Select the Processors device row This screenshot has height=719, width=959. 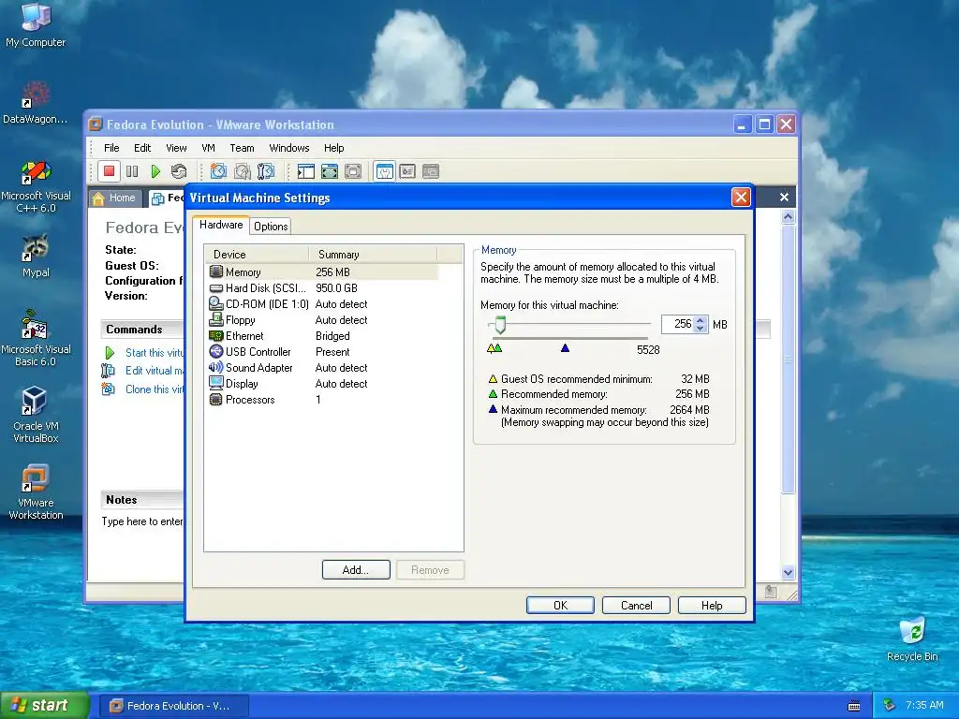323,399
